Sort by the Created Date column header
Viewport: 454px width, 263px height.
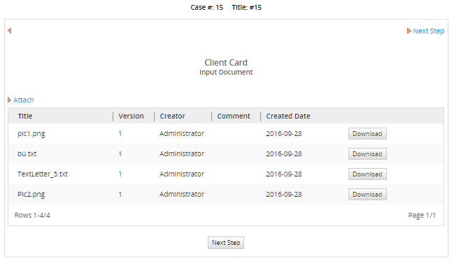click(x=288, y=116)
